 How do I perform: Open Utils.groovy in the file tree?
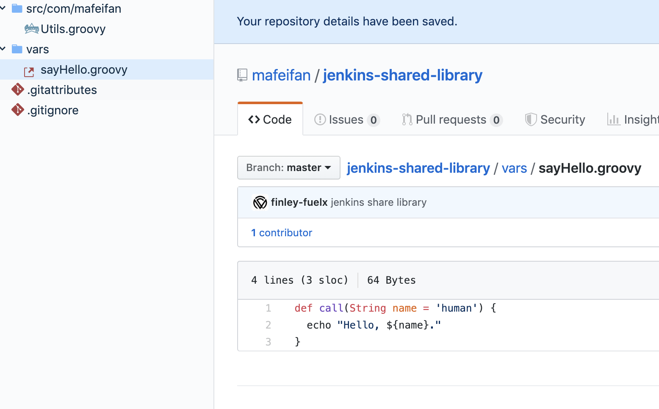click(x=73, y=29)
